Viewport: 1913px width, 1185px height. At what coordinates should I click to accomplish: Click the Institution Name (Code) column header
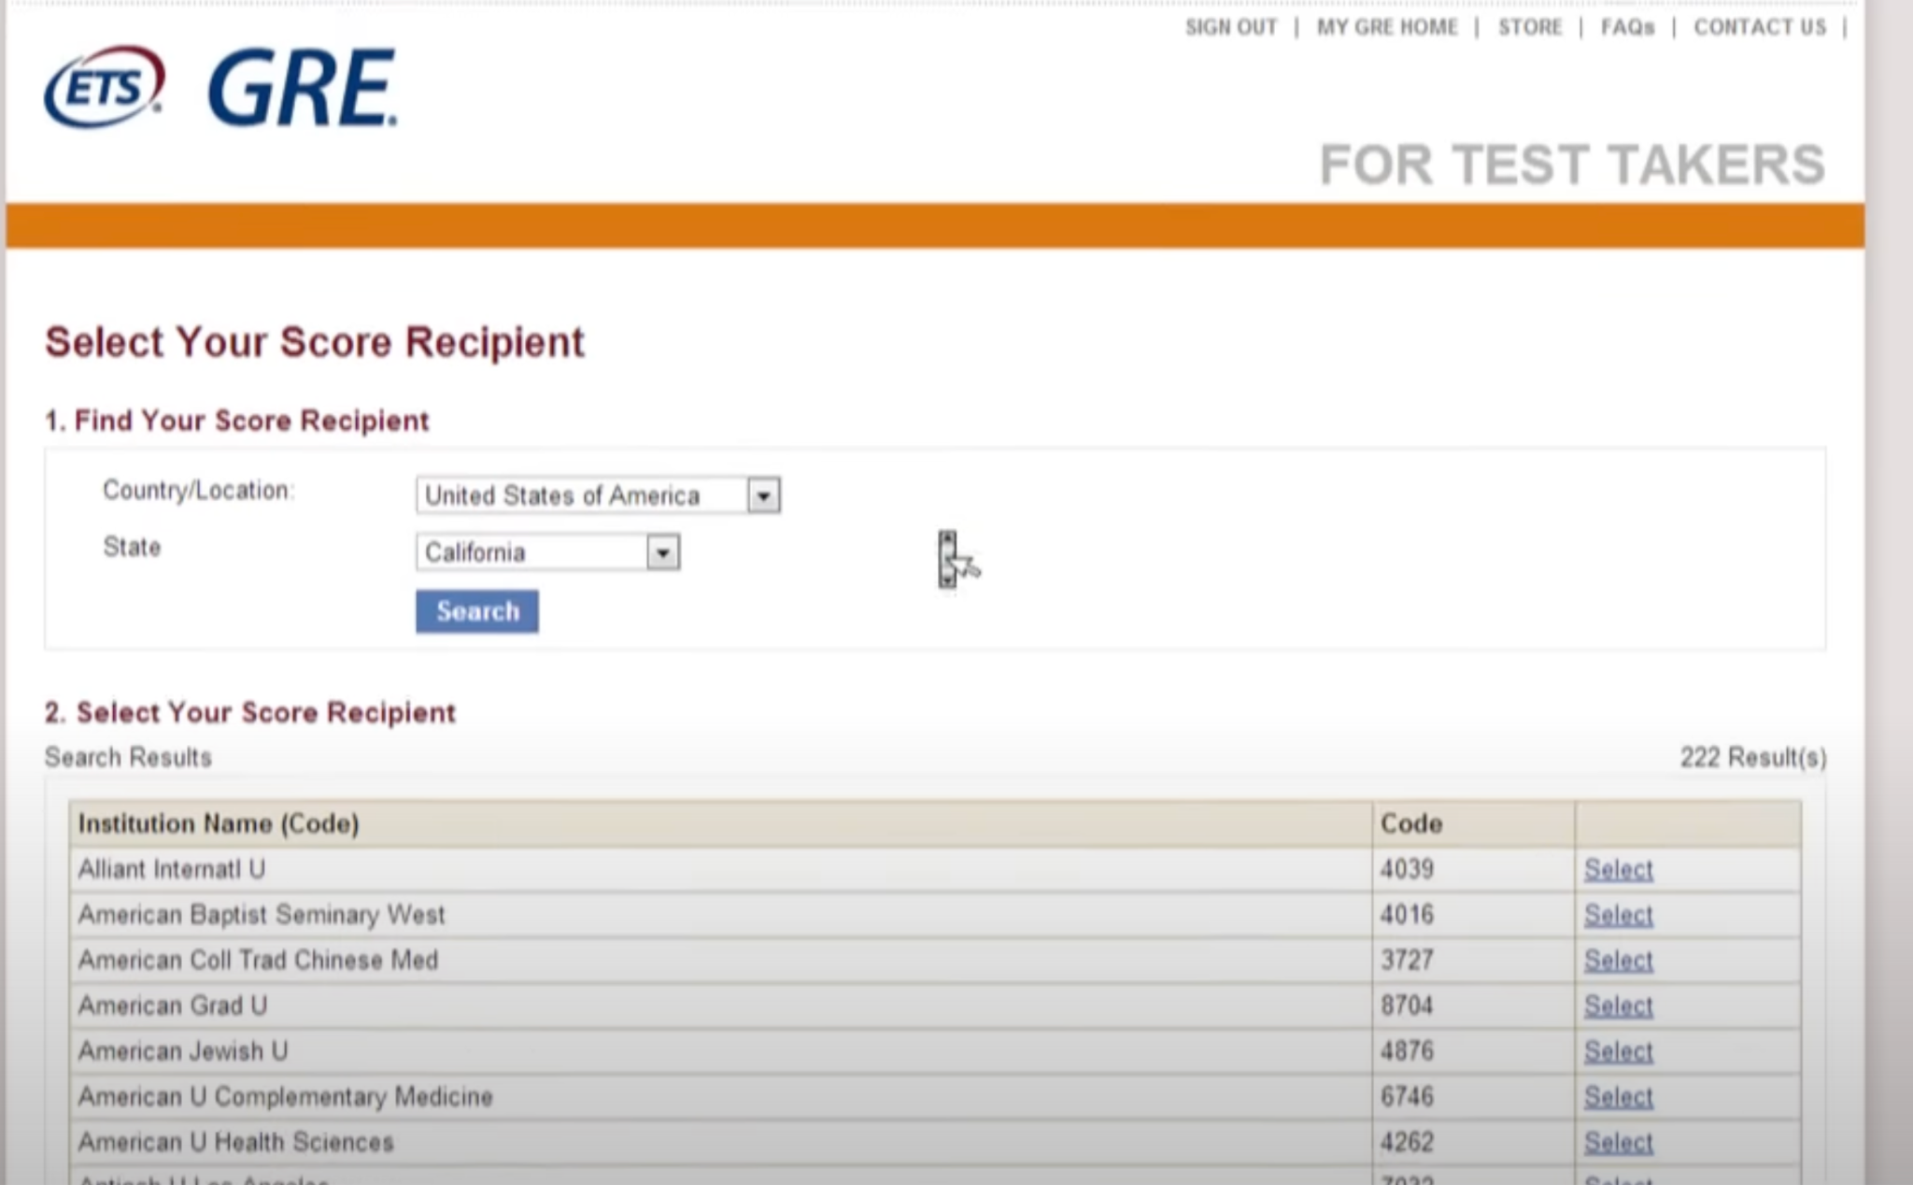point(219,823)
